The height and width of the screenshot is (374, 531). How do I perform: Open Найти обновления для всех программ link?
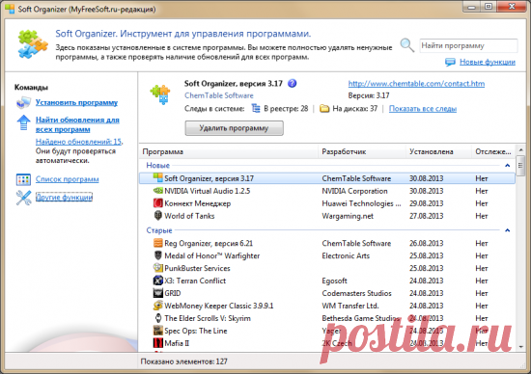[x=77, y=124]
